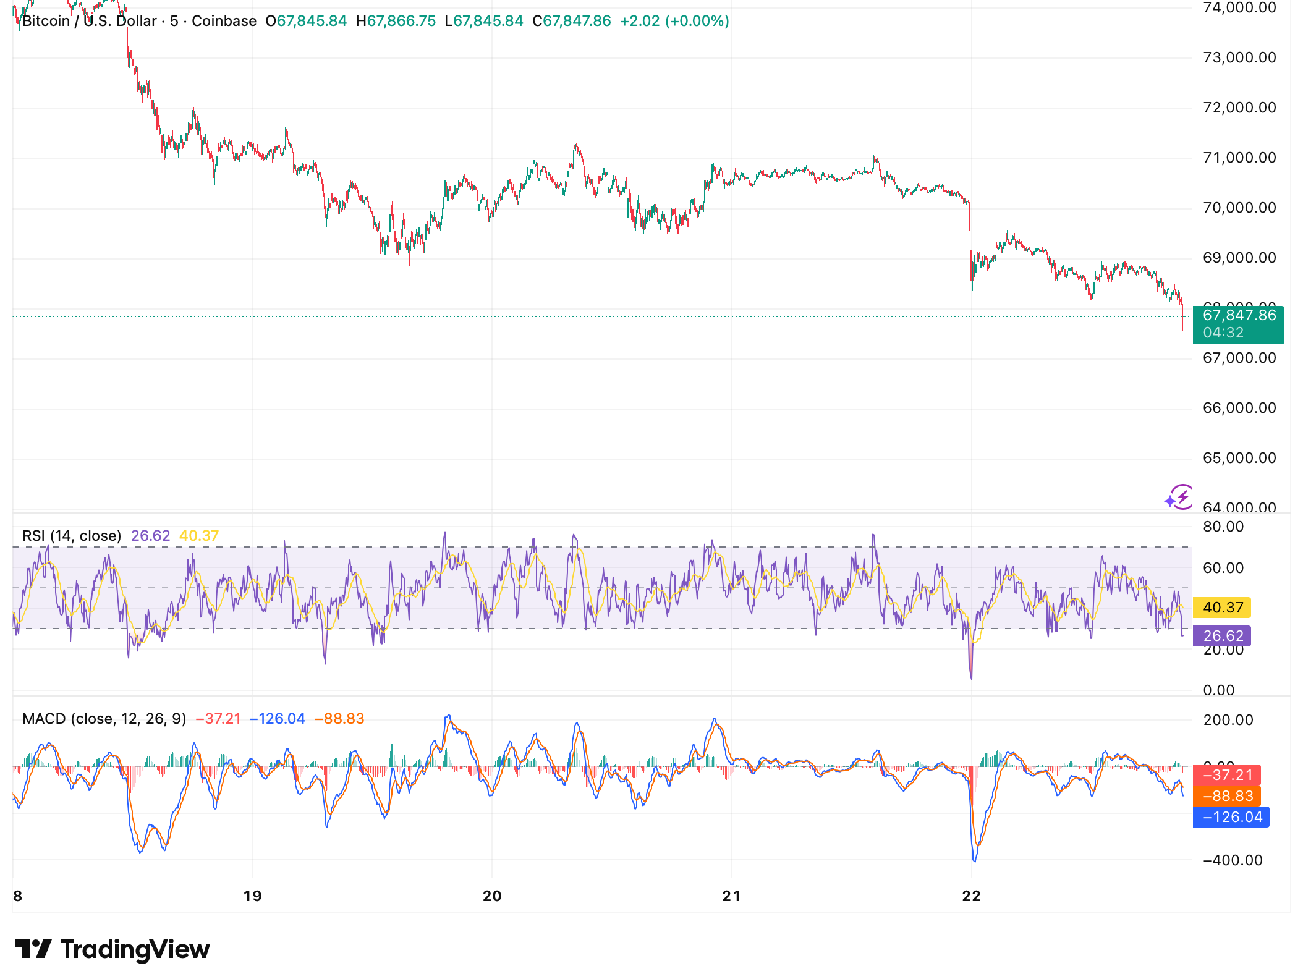1303x966 pixels.
Task: Select the yellow RSI value badge 40.37
Action: tap(1221, 608)
